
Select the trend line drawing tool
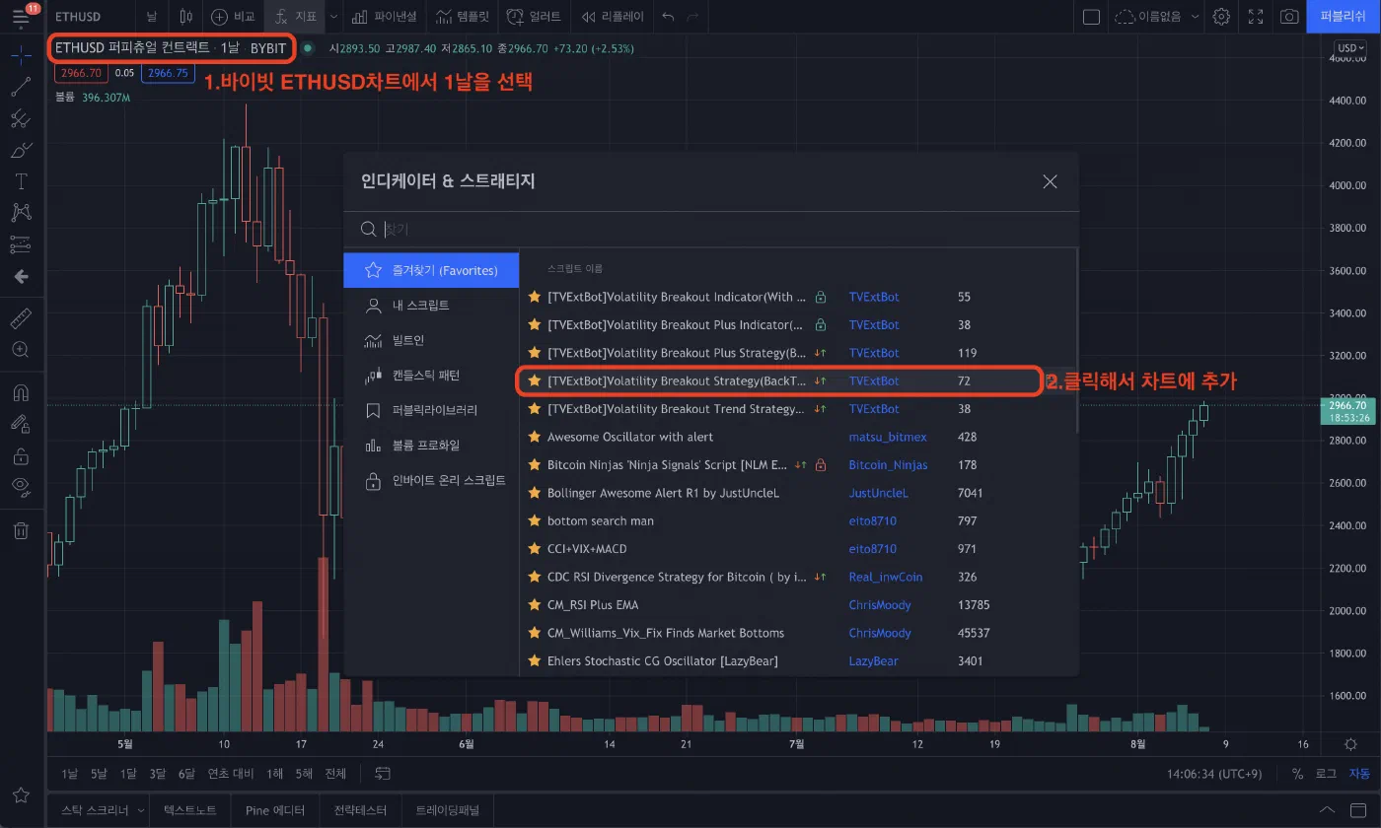(x=20, y=87)
